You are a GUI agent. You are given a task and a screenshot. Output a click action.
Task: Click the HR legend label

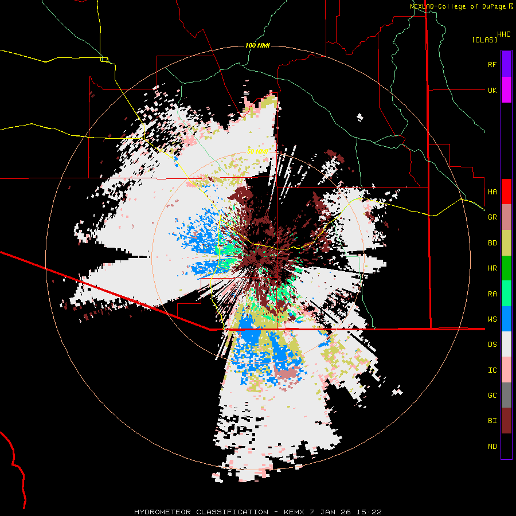[x=492, y=268]
